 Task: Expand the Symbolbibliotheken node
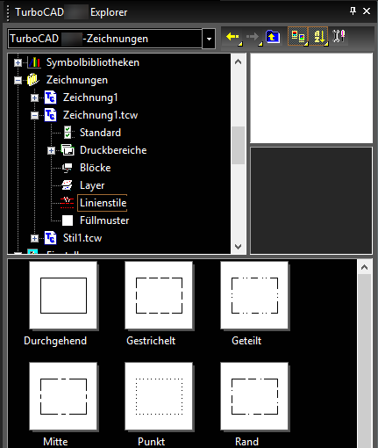(x=18, y=62)
